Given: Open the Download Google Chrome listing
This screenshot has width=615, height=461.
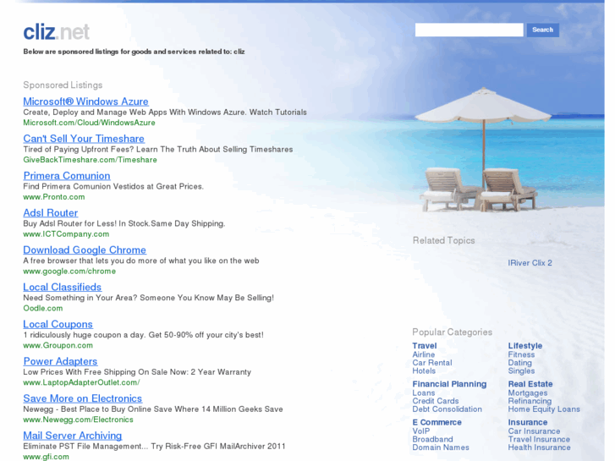Looking at the screenshot, I should tap(85, 250).
